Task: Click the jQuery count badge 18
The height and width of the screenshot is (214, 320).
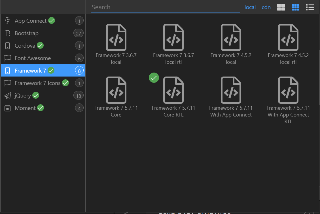Action: (79, 96)
